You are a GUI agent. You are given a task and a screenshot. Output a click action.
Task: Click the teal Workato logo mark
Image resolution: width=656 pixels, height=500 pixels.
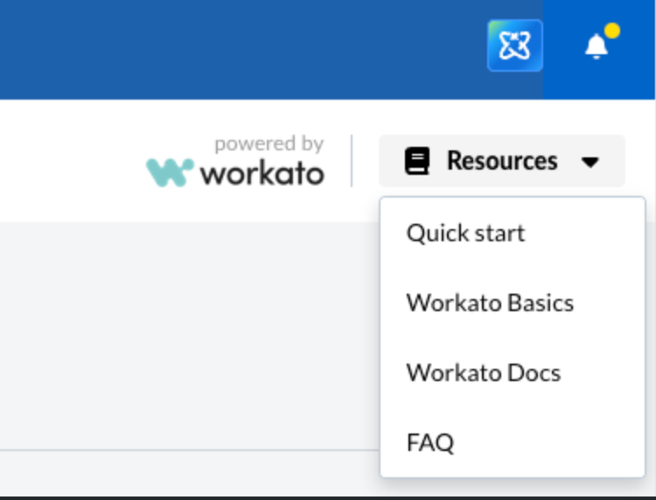tap(170, 172)
